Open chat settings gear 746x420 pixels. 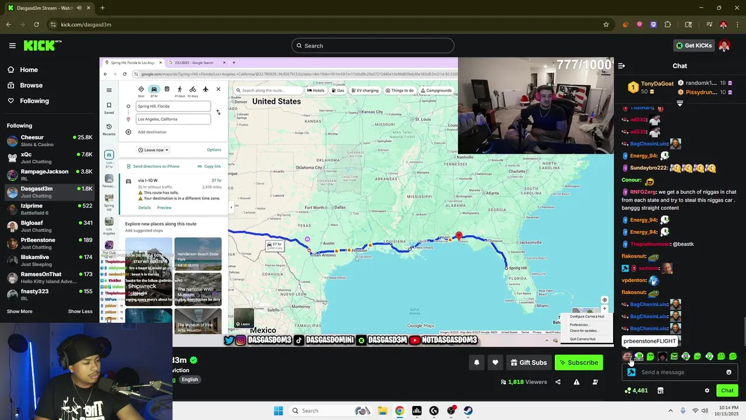(x=707, y=390)
